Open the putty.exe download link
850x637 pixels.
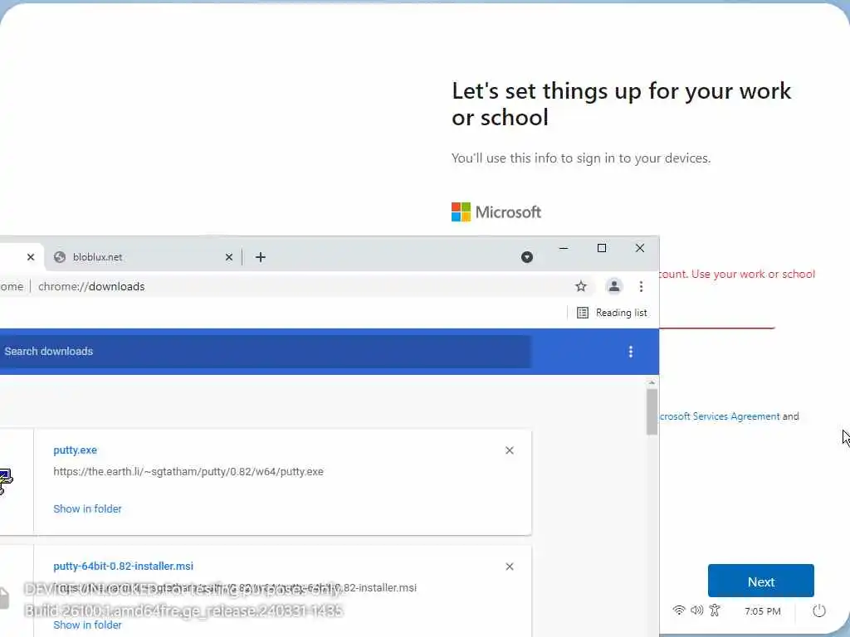point(75,450)
